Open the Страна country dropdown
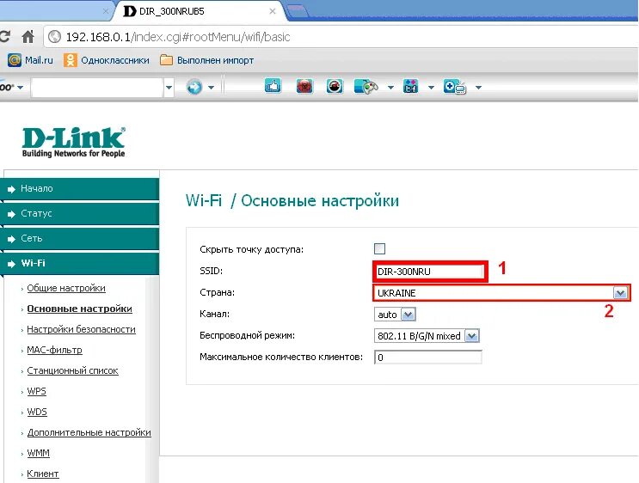The width and height of the screenshot is (639, 483). 501,293
